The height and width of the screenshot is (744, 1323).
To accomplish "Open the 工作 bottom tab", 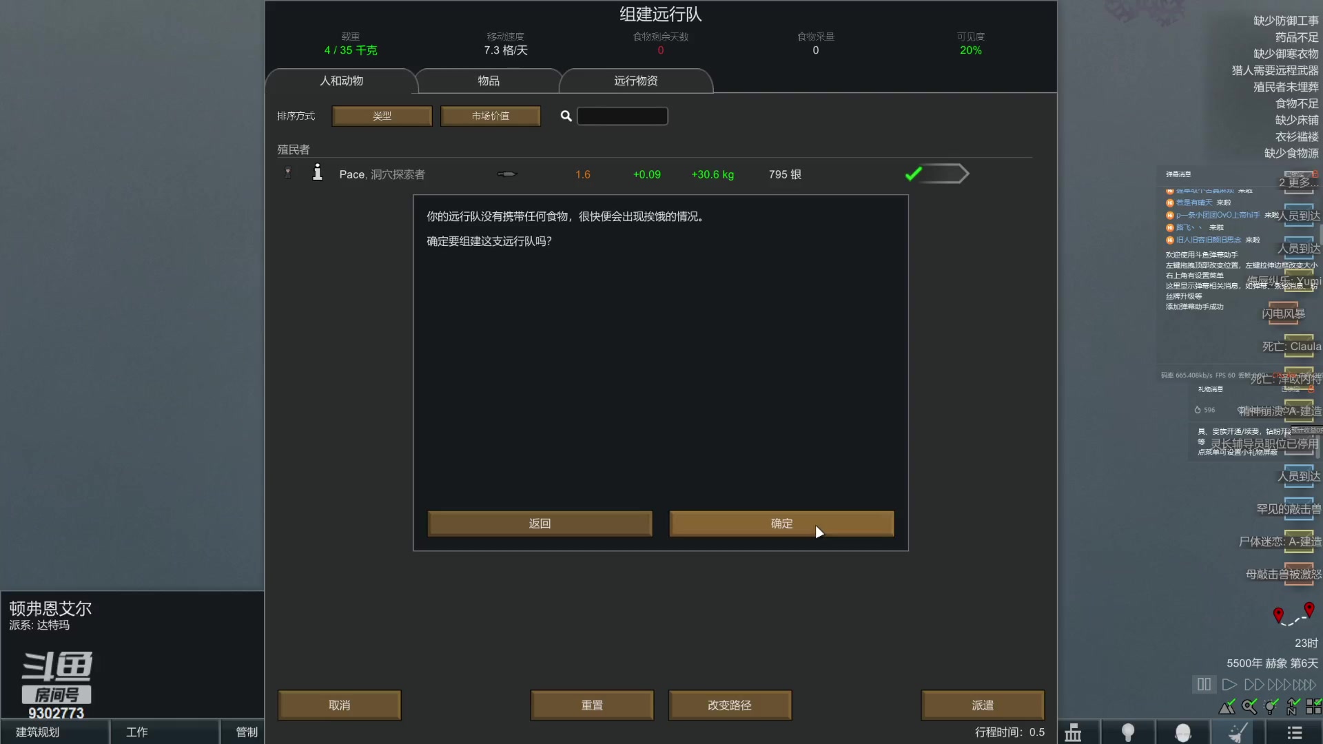I will tap(165, 732).
